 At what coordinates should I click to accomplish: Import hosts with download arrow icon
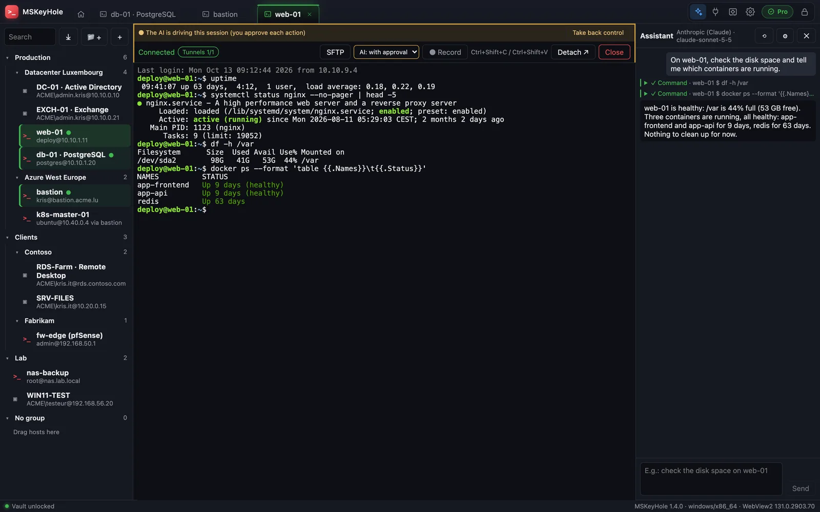click(68, 37)
